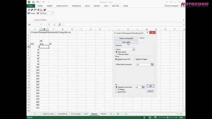
Task: Click the Duration seconds input field
Action: pos(138,87)
